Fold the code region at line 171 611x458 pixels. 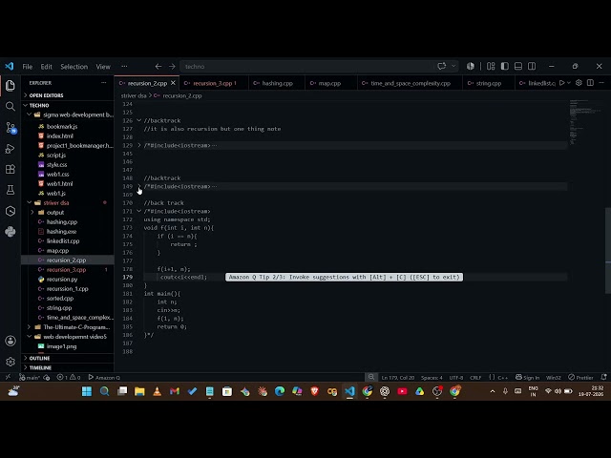tap(139, 211)
